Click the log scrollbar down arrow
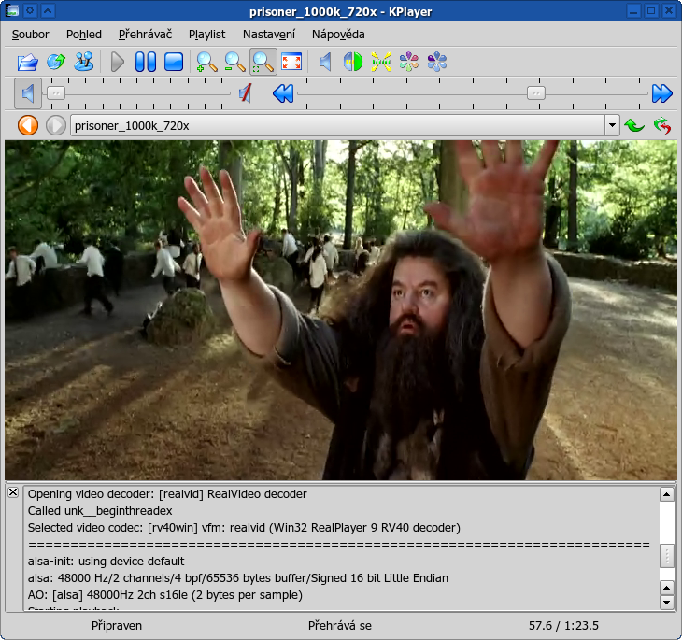 (667, 603)
